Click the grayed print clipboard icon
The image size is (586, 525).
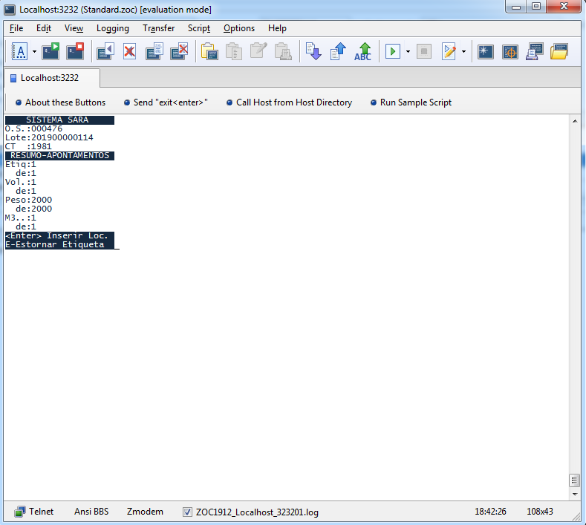283,51
